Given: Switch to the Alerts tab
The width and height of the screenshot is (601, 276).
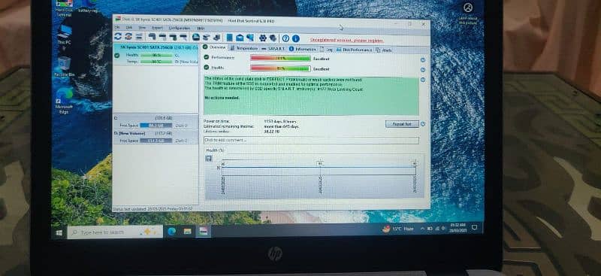Looking at the screenshot, I should 384,50.
